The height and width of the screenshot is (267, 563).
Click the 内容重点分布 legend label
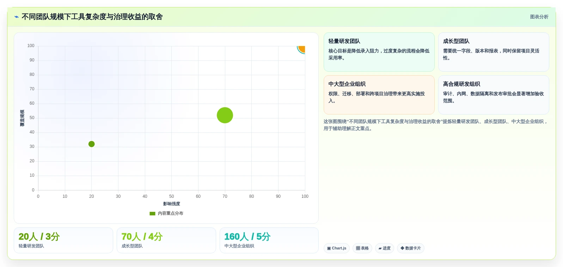(x=170, y=214)
